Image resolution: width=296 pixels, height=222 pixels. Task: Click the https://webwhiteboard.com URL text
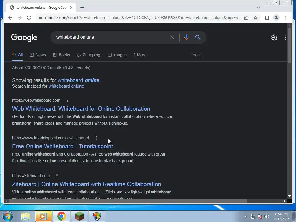(36, 100)
